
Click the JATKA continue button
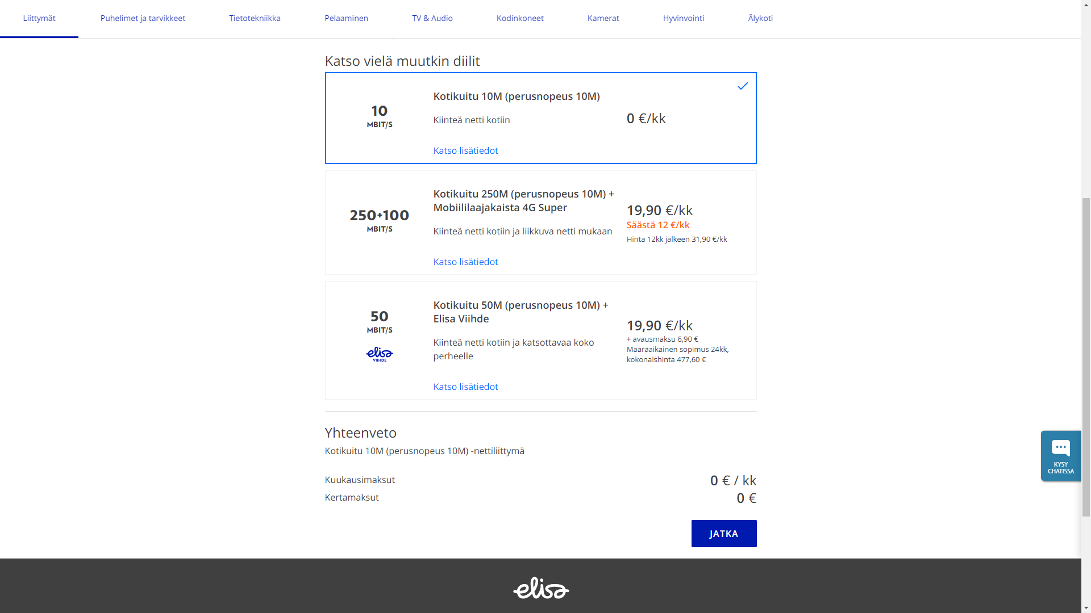(x=724, y=534)
